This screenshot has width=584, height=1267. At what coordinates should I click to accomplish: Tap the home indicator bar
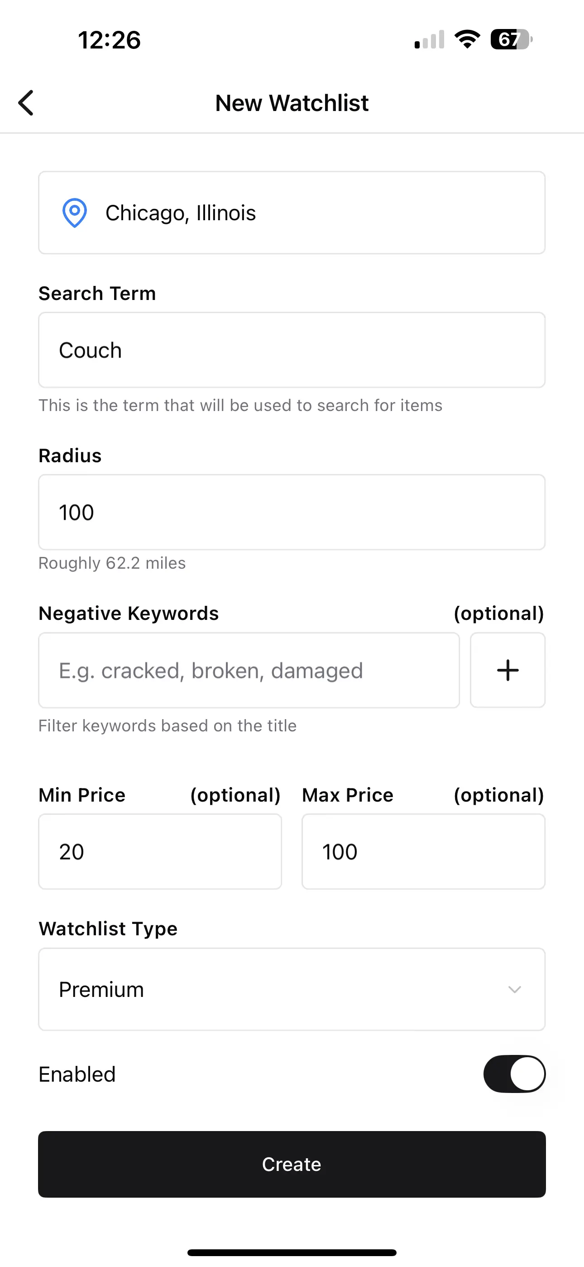tap(292, 1252)
